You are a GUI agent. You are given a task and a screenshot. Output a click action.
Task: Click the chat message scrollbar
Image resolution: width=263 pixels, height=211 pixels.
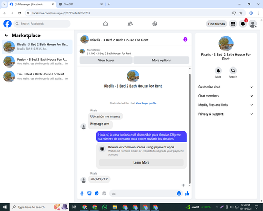190,129
